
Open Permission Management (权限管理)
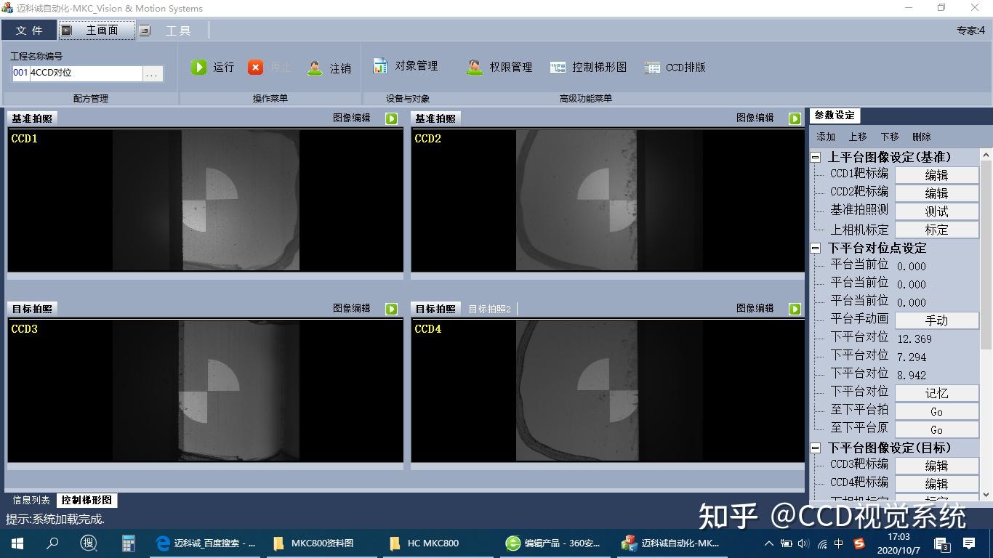(x=499, y=67)
